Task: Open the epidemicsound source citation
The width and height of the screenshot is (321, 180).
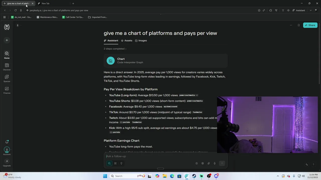Action: [171, 107]
